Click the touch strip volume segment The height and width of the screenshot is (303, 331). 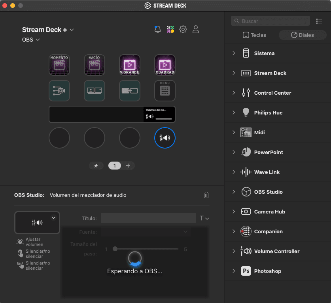(x=159, y=114)
